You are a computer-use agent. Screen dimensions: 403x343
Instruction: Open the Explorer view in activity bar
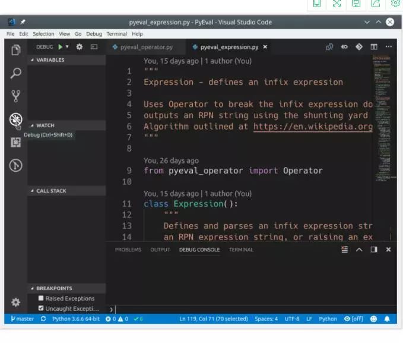coord(15,50)
